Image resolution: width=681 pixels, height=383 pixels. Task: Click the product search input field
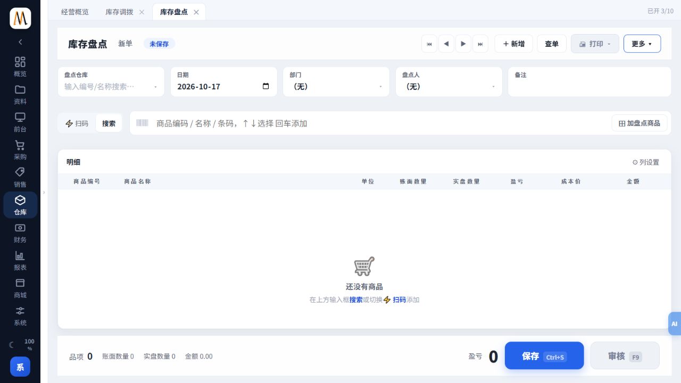[x=380, y=123]
